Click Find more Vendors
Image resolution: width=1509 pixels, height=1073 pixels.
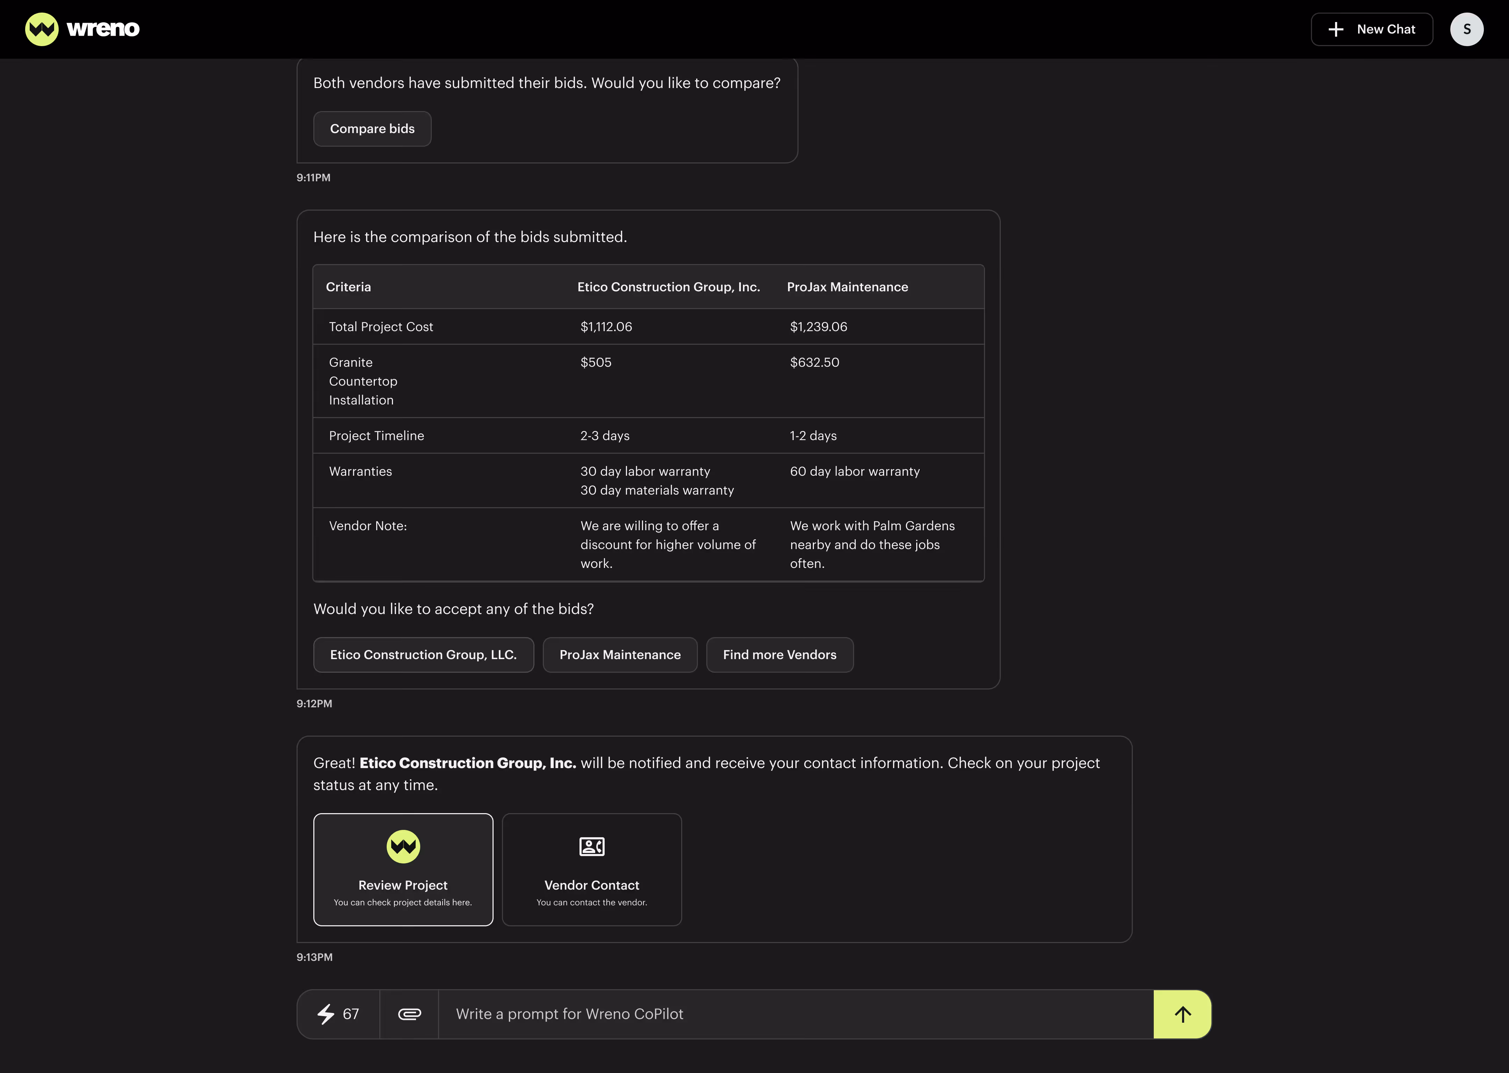pyautogui.click(x=780, y=655)
